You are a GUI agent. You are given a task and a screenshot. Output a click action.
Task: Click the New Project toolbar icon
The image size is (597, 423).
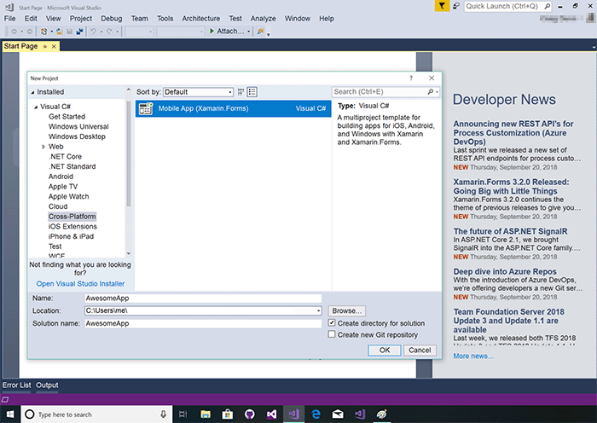point(43,32)
